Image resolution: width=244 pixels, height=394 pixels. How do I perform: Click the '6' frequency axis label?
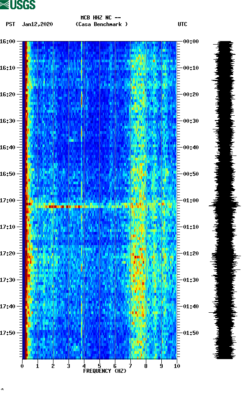click(x=115, y=366)
